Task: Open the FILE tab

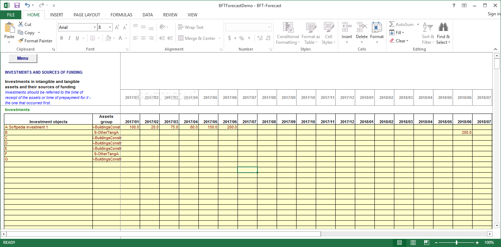Action: click(11, 15)
